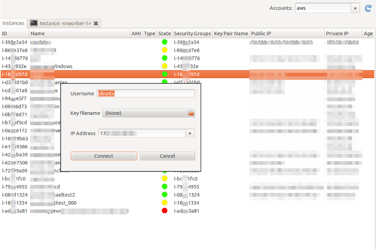
Task: Click the green state dot for 1324
Action: [x=164, y=194]
